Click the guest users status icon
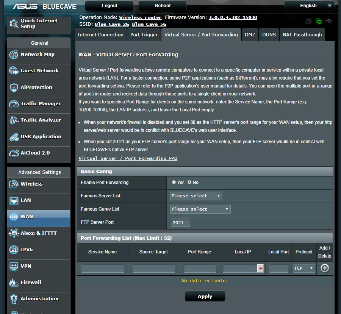This screenshot has height=314, width=341. tap(308, 21)
